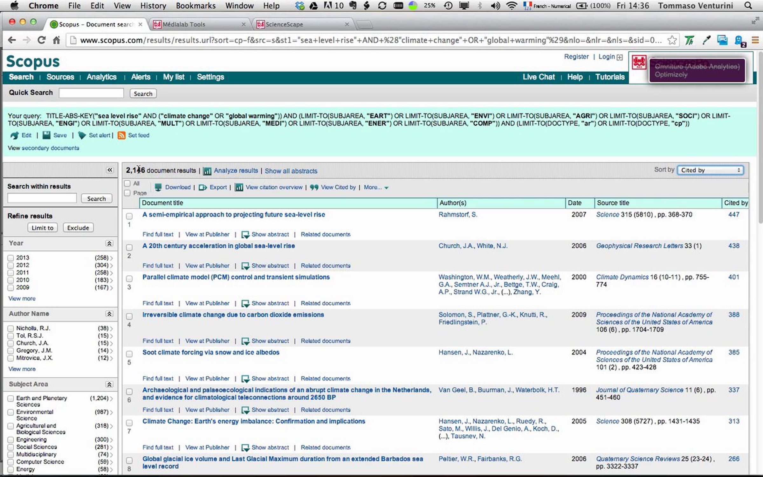Click the Login plus-box icon
The height and width of the screenshot is (477, 763).
click(x=620, y=57)
